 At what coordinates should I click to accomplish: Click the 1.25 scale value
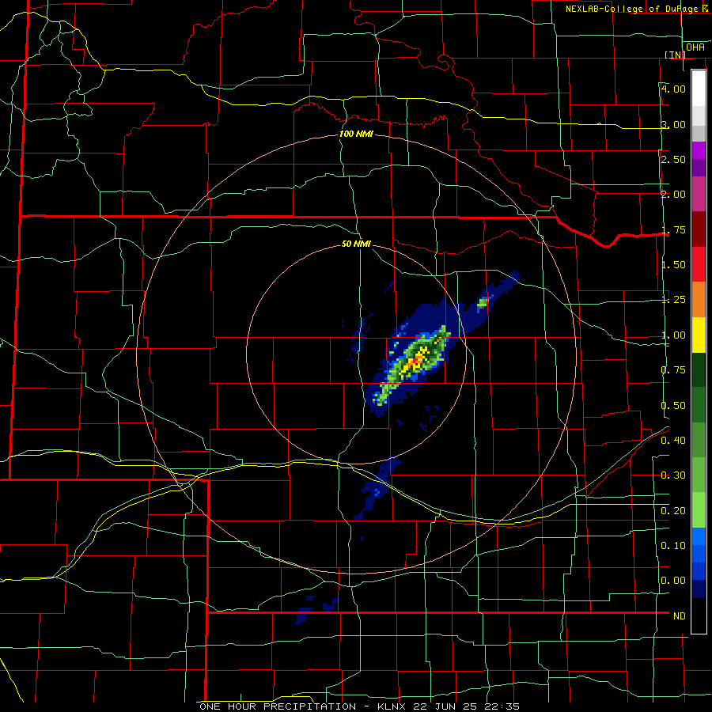click(x=673, y=300)
